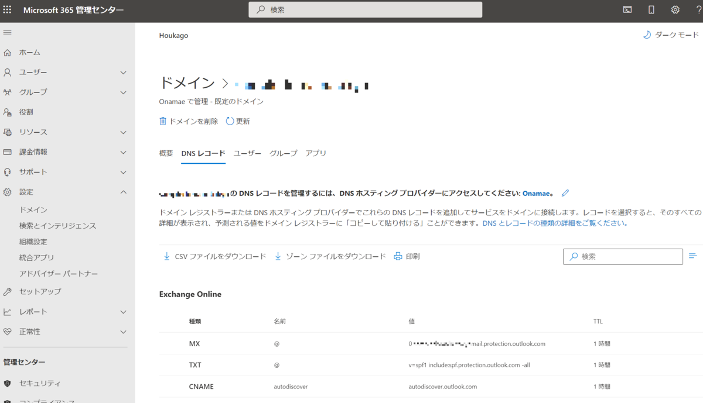
Task: Open 役割 in sidebar
Action: [26, 112]
